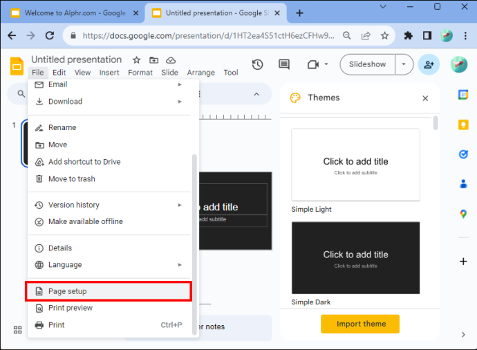Choose Rename from File menu

[110, 127]
